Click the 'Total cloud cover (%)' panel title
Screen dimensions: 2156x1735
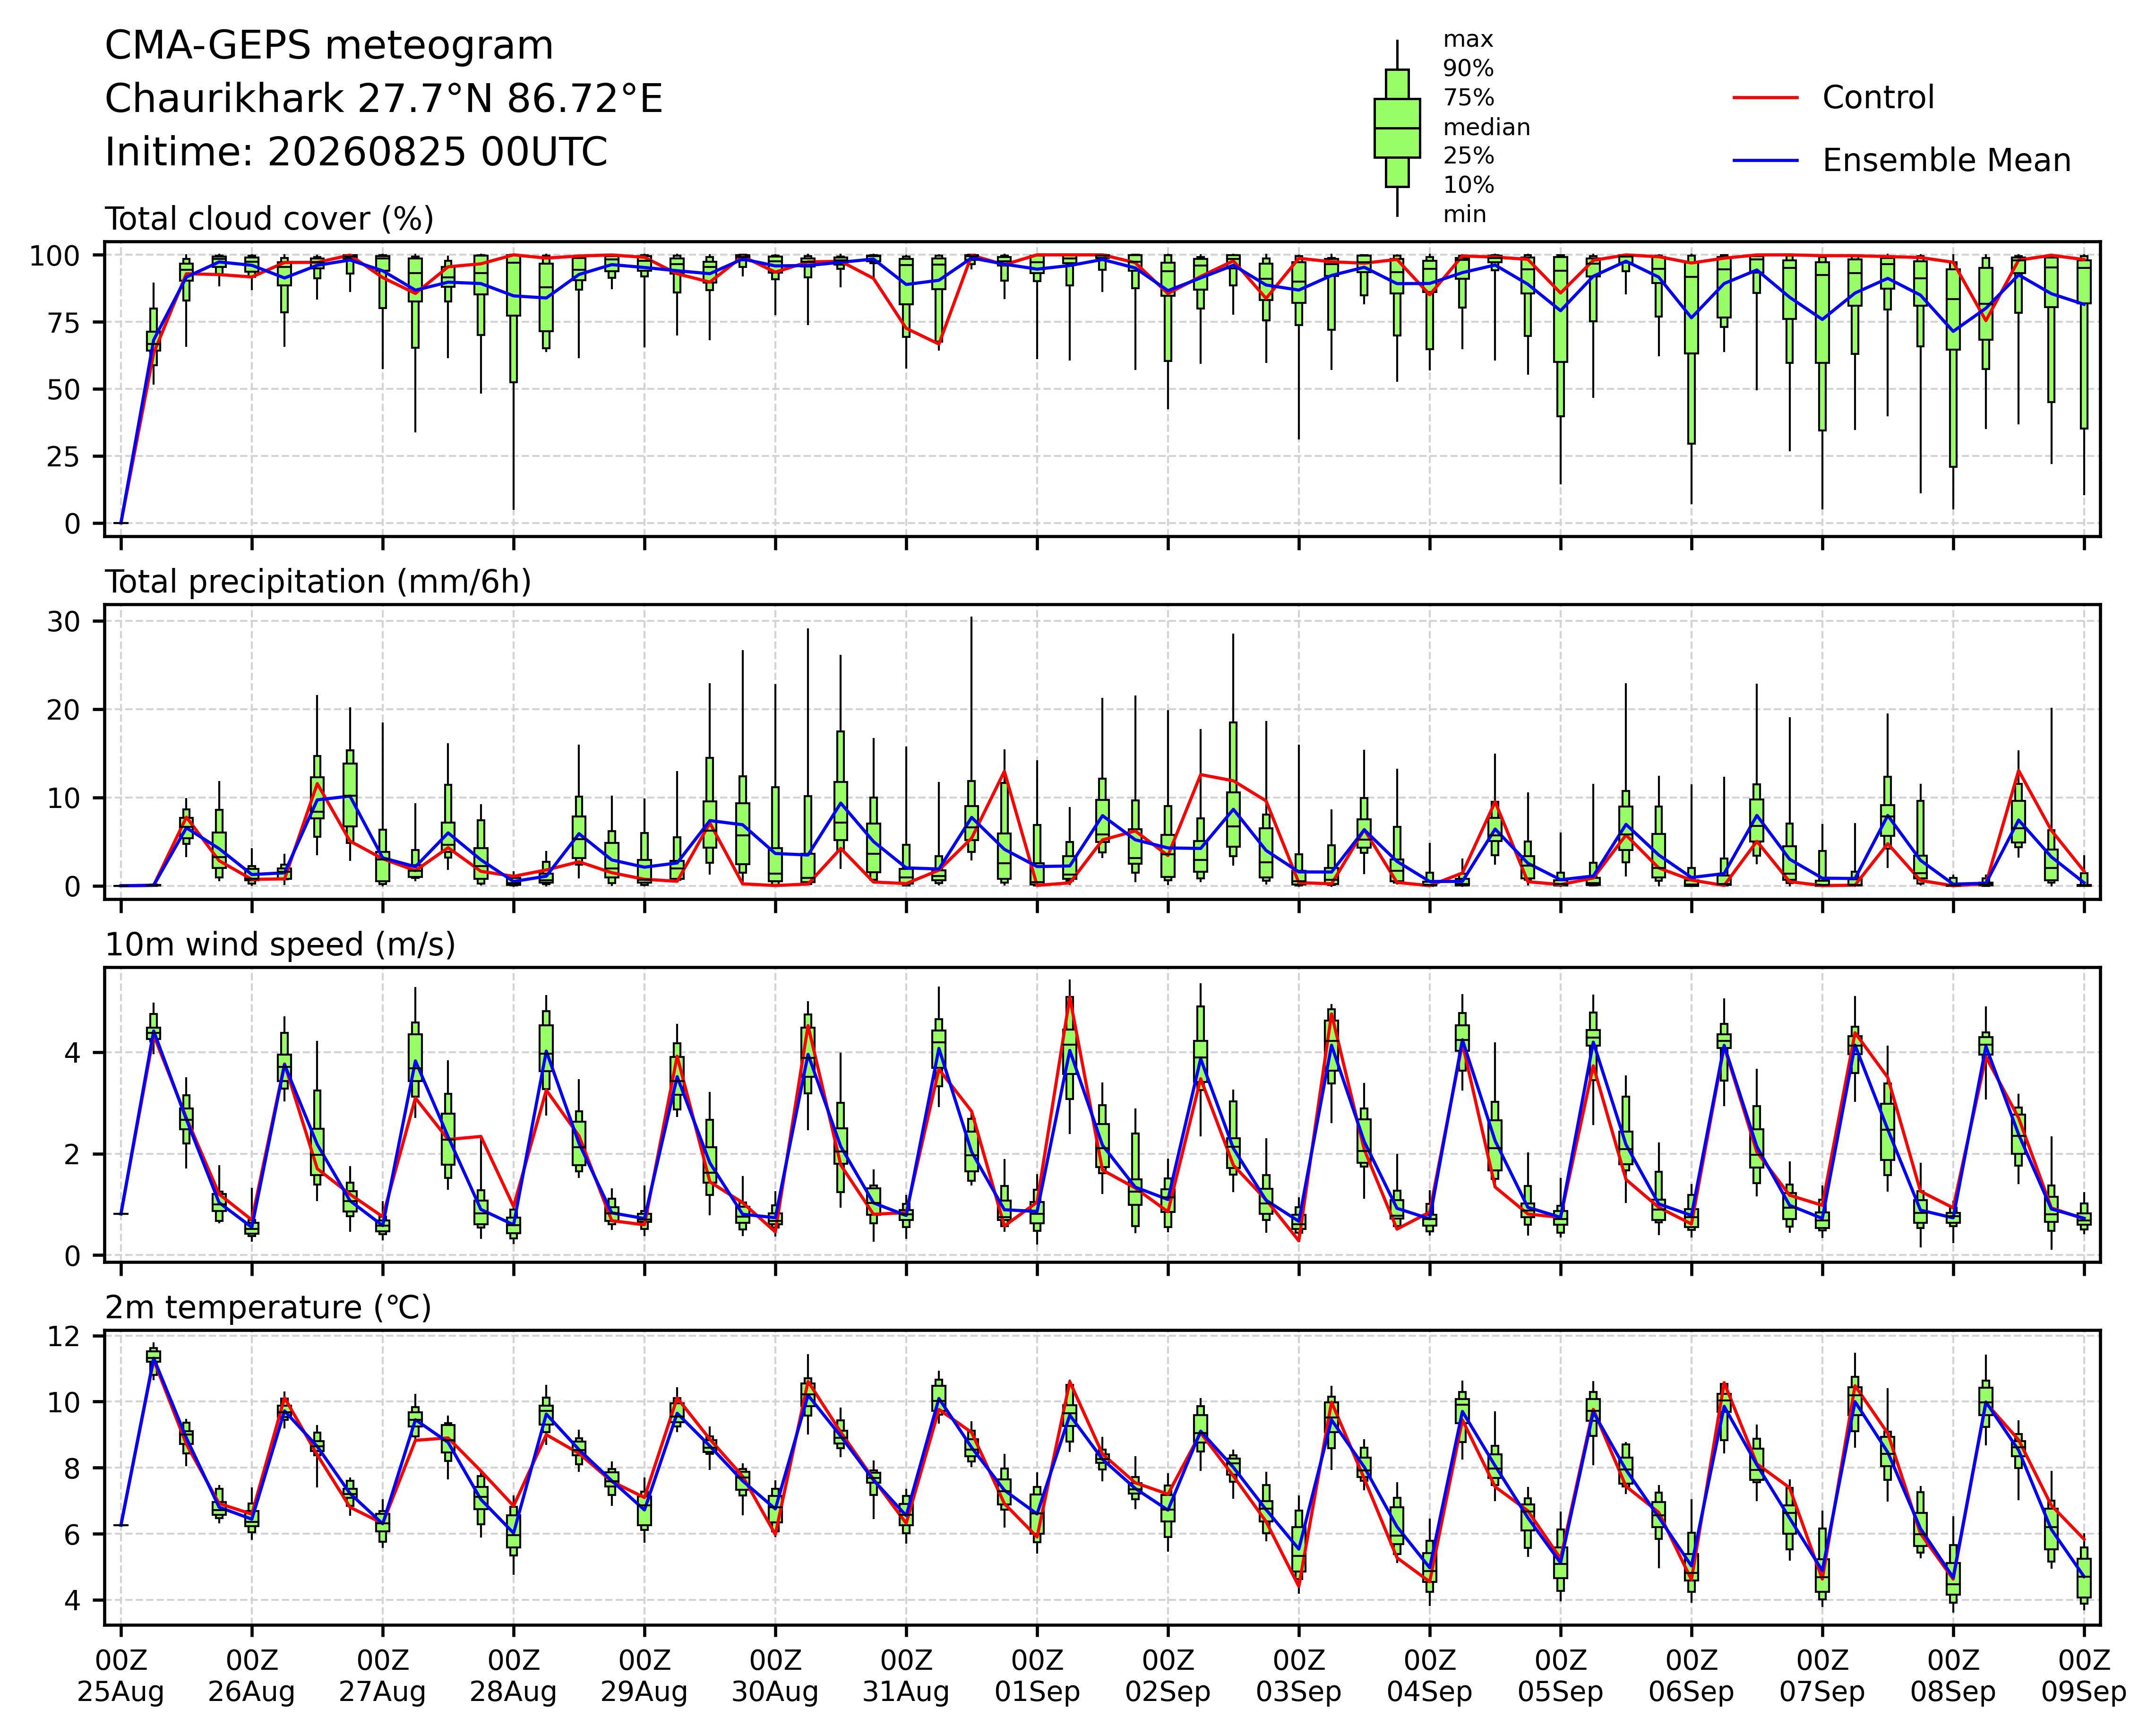269,219
